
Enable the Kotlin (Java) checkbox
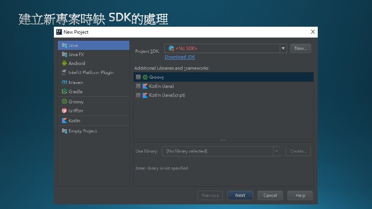coord(138,86)
